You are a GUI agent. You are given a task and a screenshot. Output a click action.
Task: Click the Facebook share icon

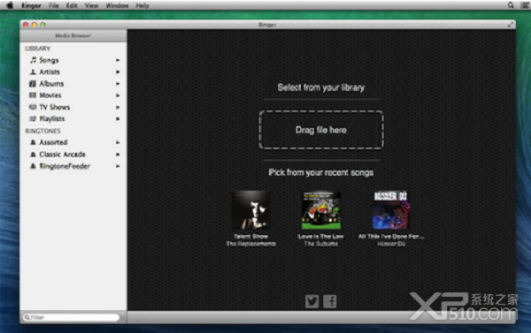[x=330, y=301]
